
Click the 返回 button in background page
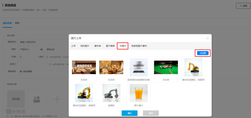click(243, 6)
